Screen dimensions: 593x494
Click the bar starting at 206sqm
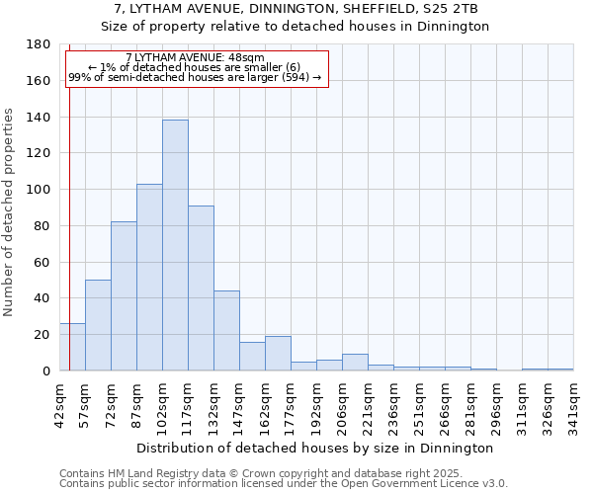point(355,363)
